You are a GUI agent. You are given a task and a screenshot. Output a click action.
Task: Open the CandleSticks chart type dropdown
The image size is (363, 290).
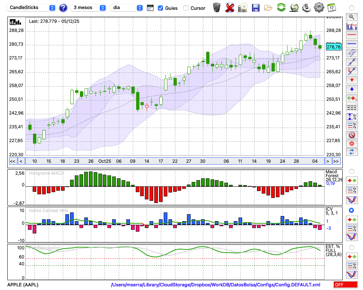pyautogui.click(x=32, y=8)
